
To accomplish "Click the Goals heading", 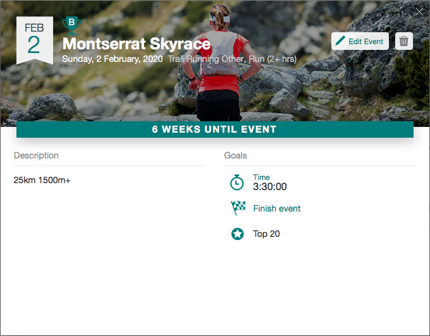I will (x=236, y=155).
